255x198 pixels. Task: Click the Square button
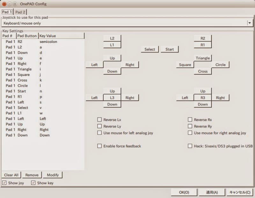[185, 65]
